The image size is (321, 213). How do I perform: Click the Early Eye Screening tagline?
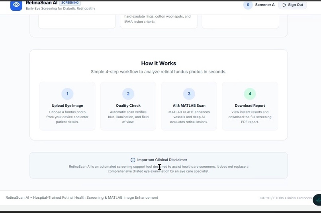pos(61,9)
